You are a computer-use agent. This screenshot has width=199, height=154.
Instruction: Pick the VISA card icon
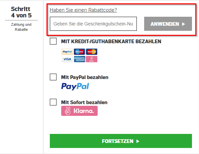click(67, 59)
